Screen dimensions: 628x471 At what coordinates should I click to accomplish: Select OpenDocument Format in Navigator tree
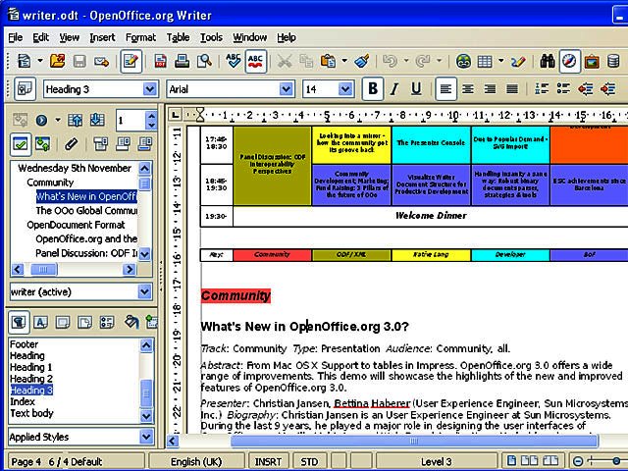coord(75,225)
